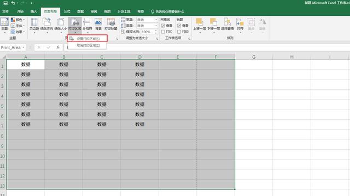Click cell D7 containing 数据
Viewport: 350px width, 196px height.
[x=140, y=125]
